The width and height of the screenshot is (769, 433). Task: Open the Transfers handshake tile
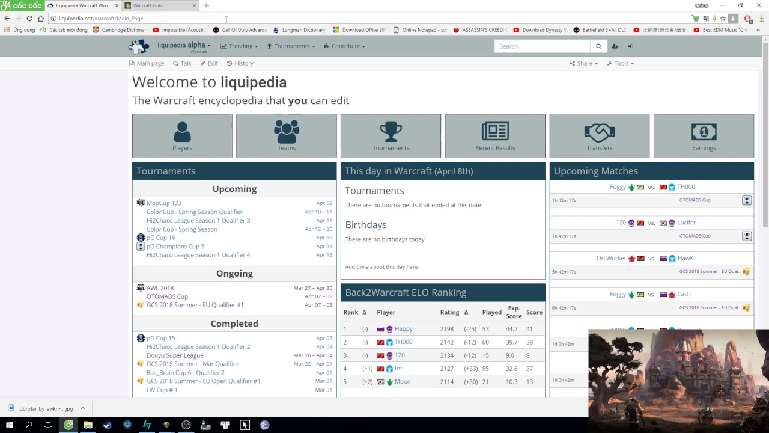click(x=600, y=136)
